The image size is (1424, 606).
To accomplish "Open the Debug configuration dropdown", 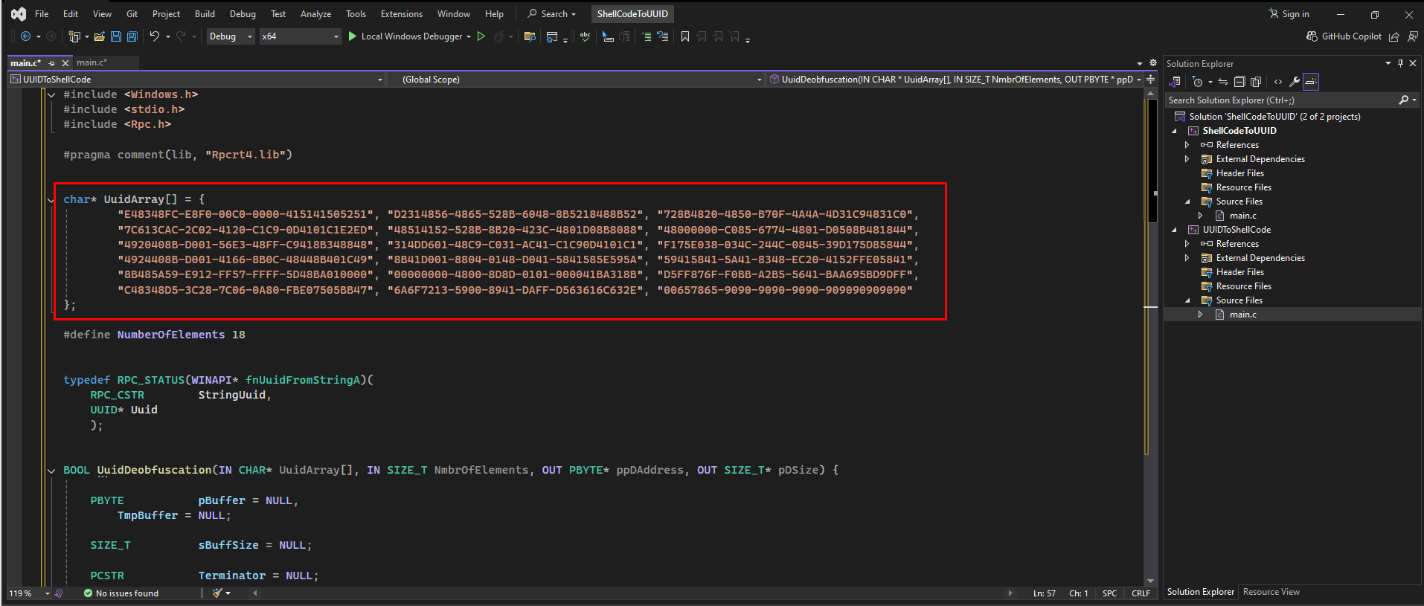I will point(231,36).
